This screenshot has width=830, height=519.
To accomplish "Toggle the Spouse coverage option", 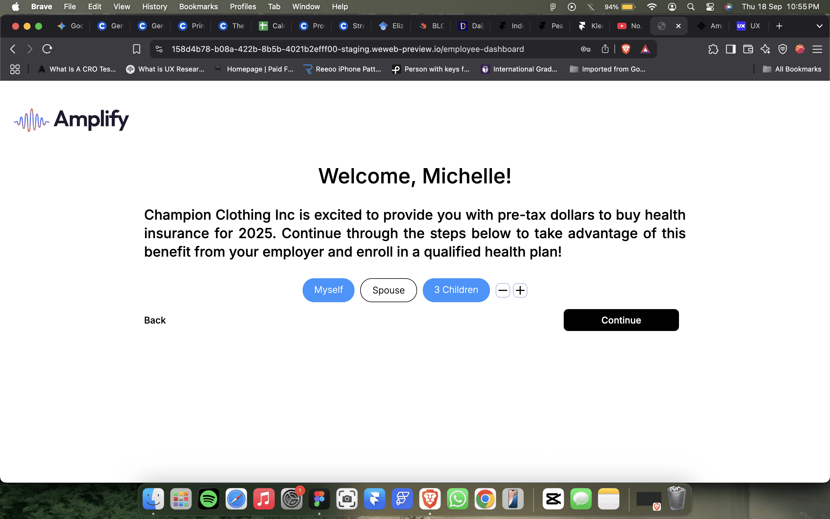I will pyautogui.click(x=388, y=290).
